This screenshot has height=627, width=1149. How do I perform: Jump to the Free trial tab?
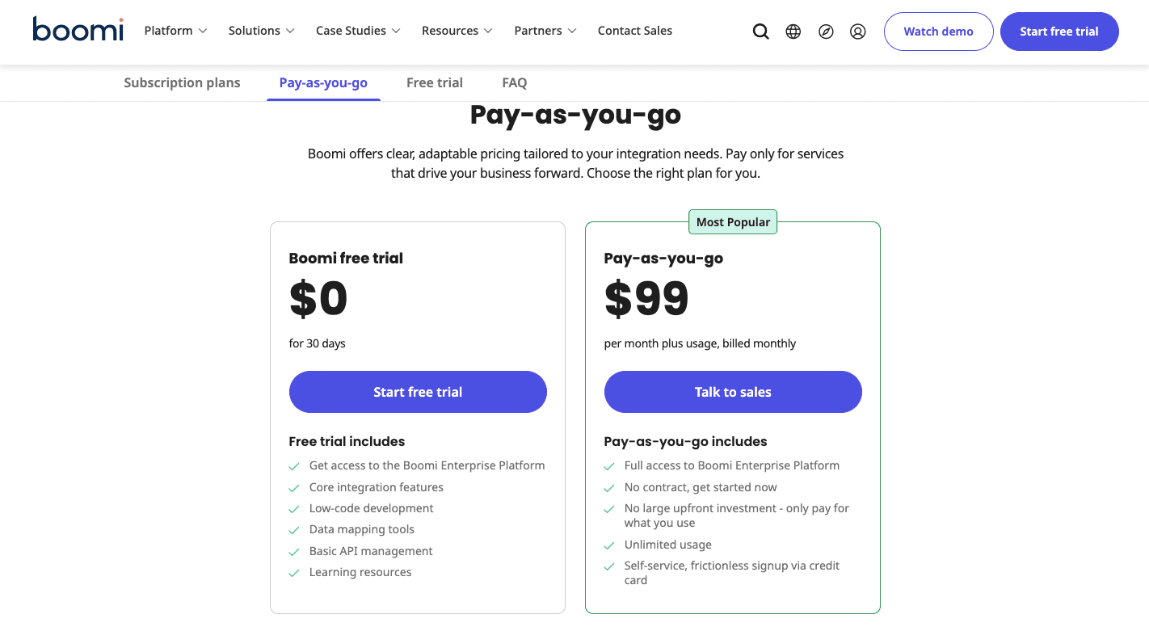(435, 82)
